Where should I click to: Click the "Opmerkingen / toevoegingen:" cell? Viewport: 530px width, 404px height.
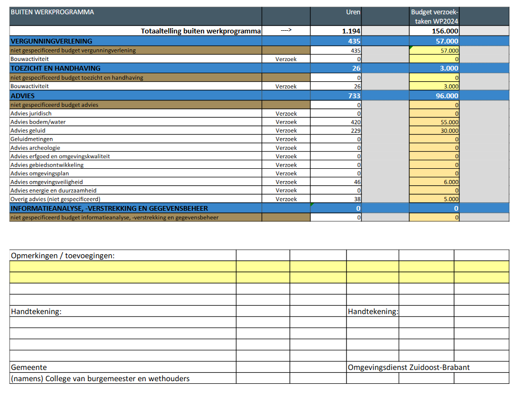pos(123,255)
